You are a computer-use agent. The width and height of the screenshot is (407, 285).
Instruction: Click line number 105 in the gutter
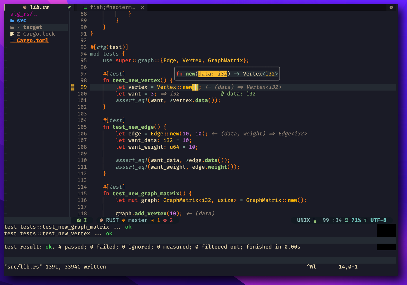click(x=82, y=127)
